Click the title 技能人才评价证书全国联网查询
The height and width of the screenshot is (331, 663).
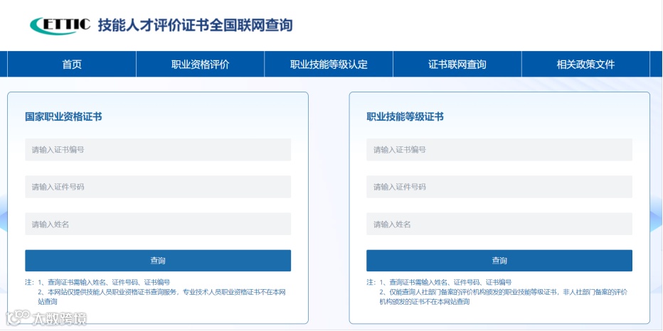196,26
